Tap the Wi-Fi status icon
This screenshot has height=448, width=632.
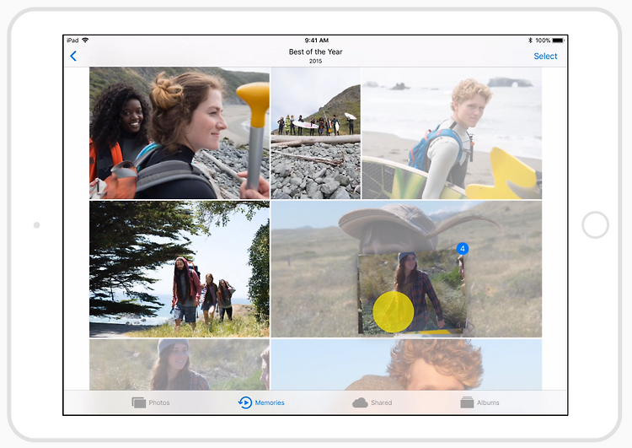pyautogui.click(x=85, y=40)
